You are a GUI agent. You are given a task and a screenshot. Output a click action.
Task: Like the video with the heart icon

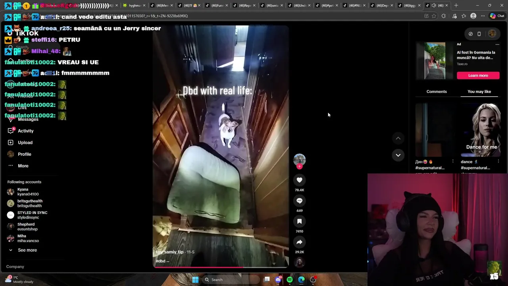tap(299, 180)
